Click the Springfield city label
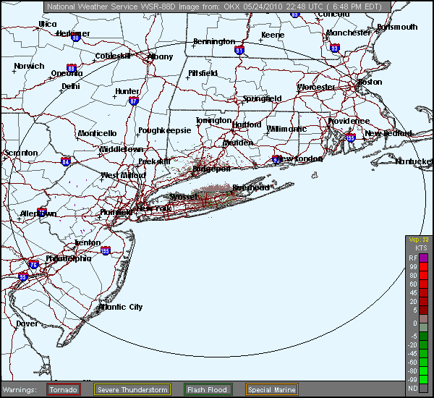 (262, 98)
